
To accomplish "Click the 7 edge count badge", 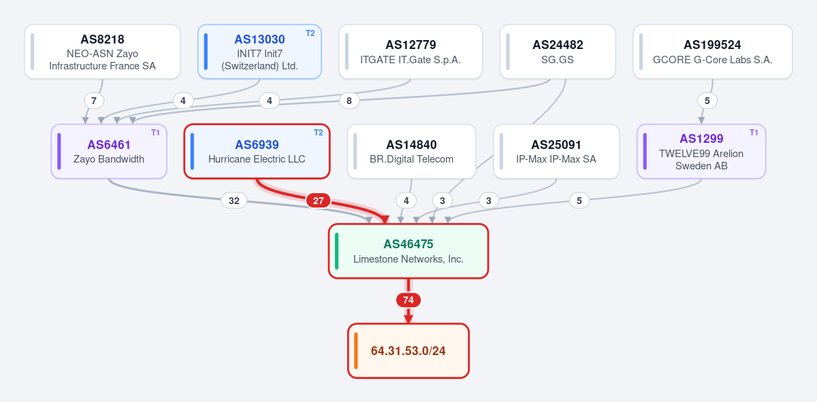I will 94,101.
